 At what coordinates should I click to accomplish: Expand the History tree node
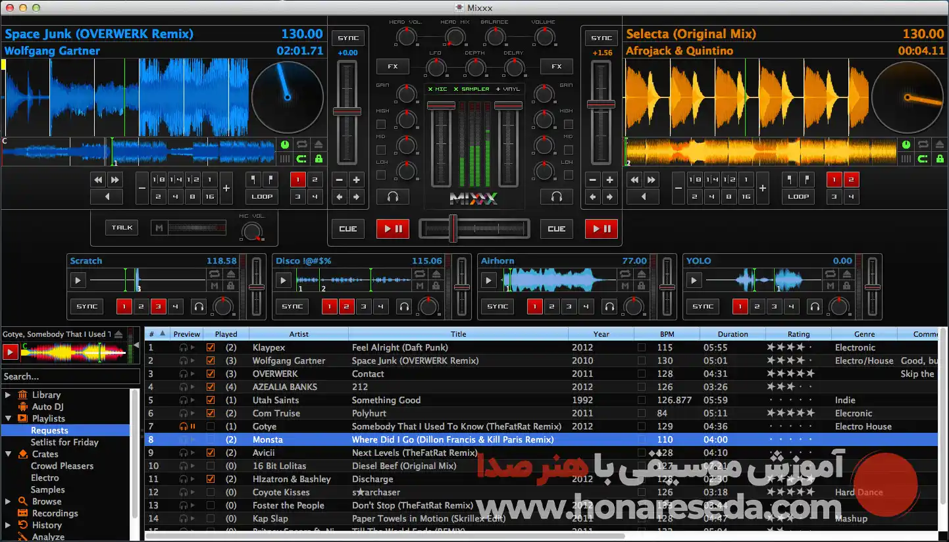click(x=8, y=525)
